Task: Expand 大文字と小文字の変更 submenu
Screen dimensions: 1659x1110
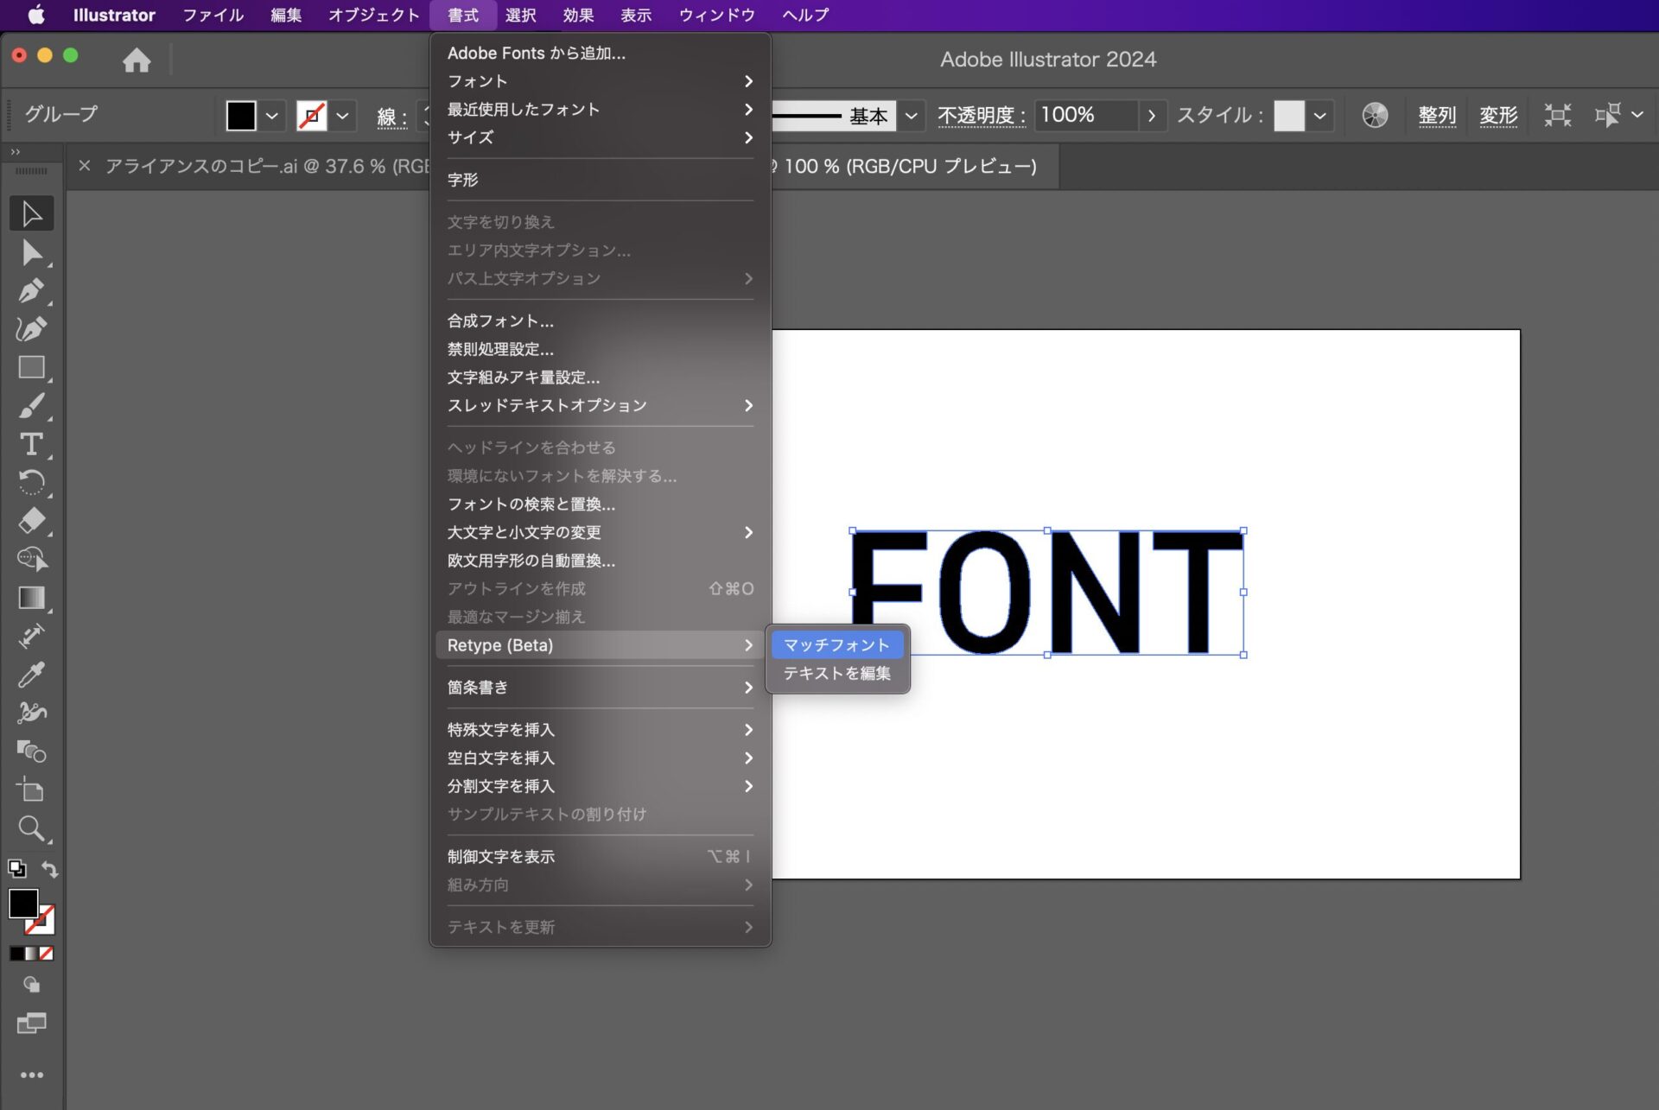Action: (600, 532)
